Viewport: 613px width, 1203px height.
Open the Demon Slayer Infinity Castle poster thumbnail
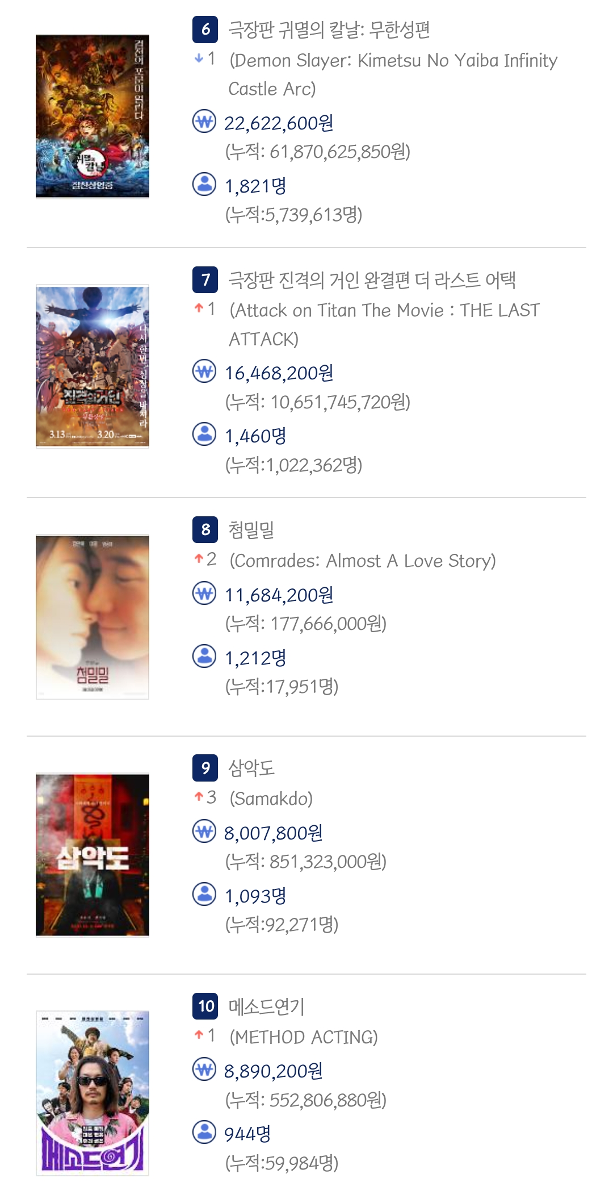(x=93, y=116)
